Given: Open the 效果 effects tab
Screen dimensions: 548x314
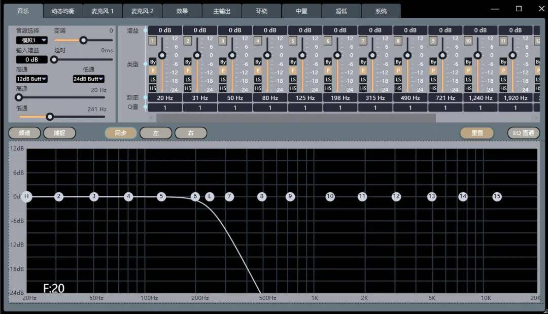Looking at the screenshot, I should pyautogui.click(x=182, y=11).
